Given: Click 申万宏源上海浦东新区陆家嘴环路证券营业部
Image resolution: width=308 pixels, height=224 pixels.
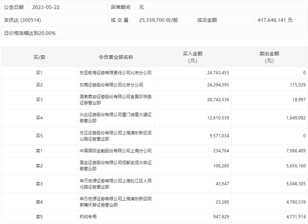Looking at the screenshot, I should pos(115,202).
